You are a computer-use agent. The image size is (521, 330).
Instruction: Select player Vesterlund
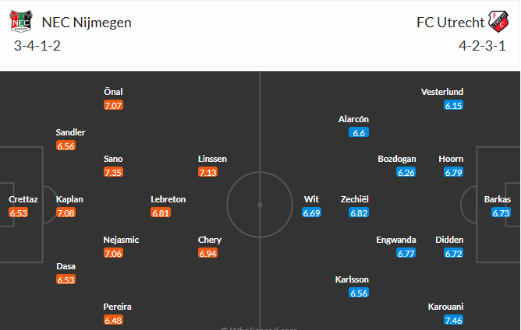pyautogui.click(x=442, y=92)
